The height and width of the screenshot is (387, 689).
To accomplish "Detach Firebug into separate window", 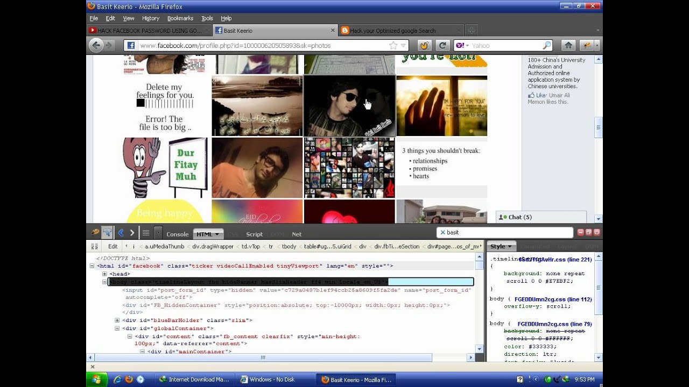I will tap(589, 232).
